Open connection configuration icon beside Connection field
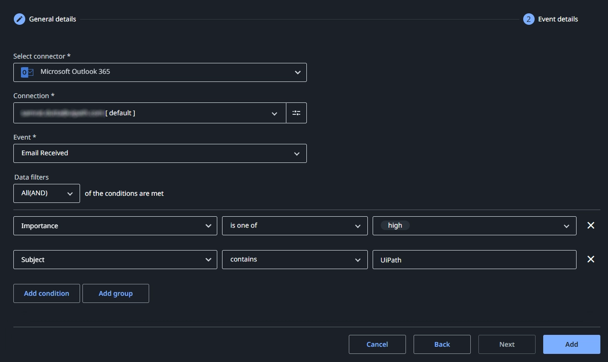608x362 pixels. 296,113
